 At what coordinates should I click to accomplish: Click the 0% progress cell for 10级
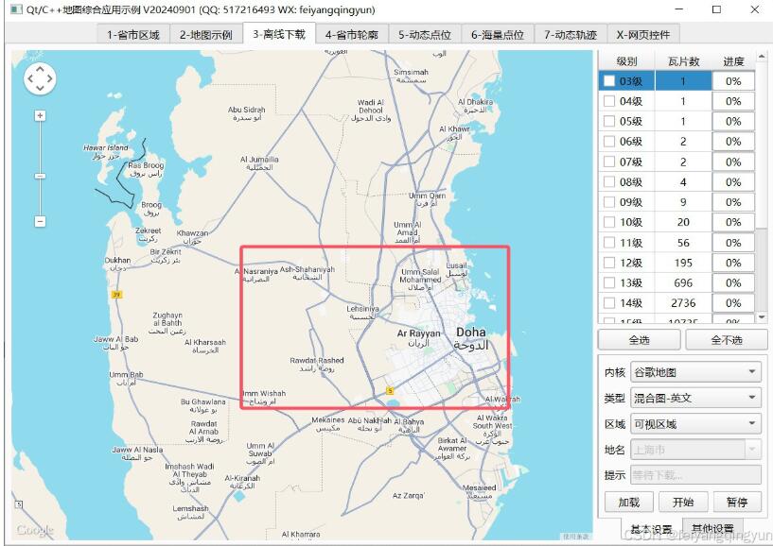[733, 222]
